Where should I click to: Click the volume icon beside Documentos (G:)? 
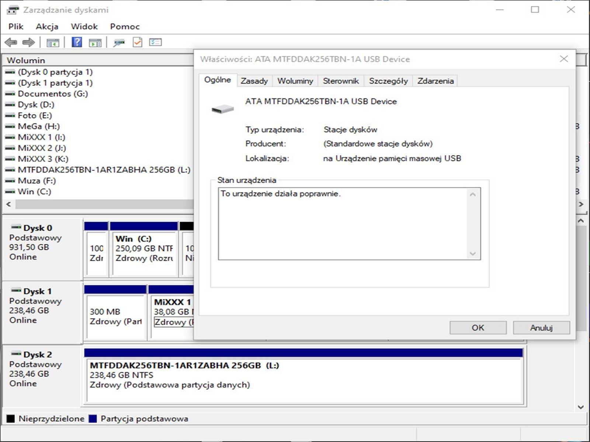(x=10, y=94)
